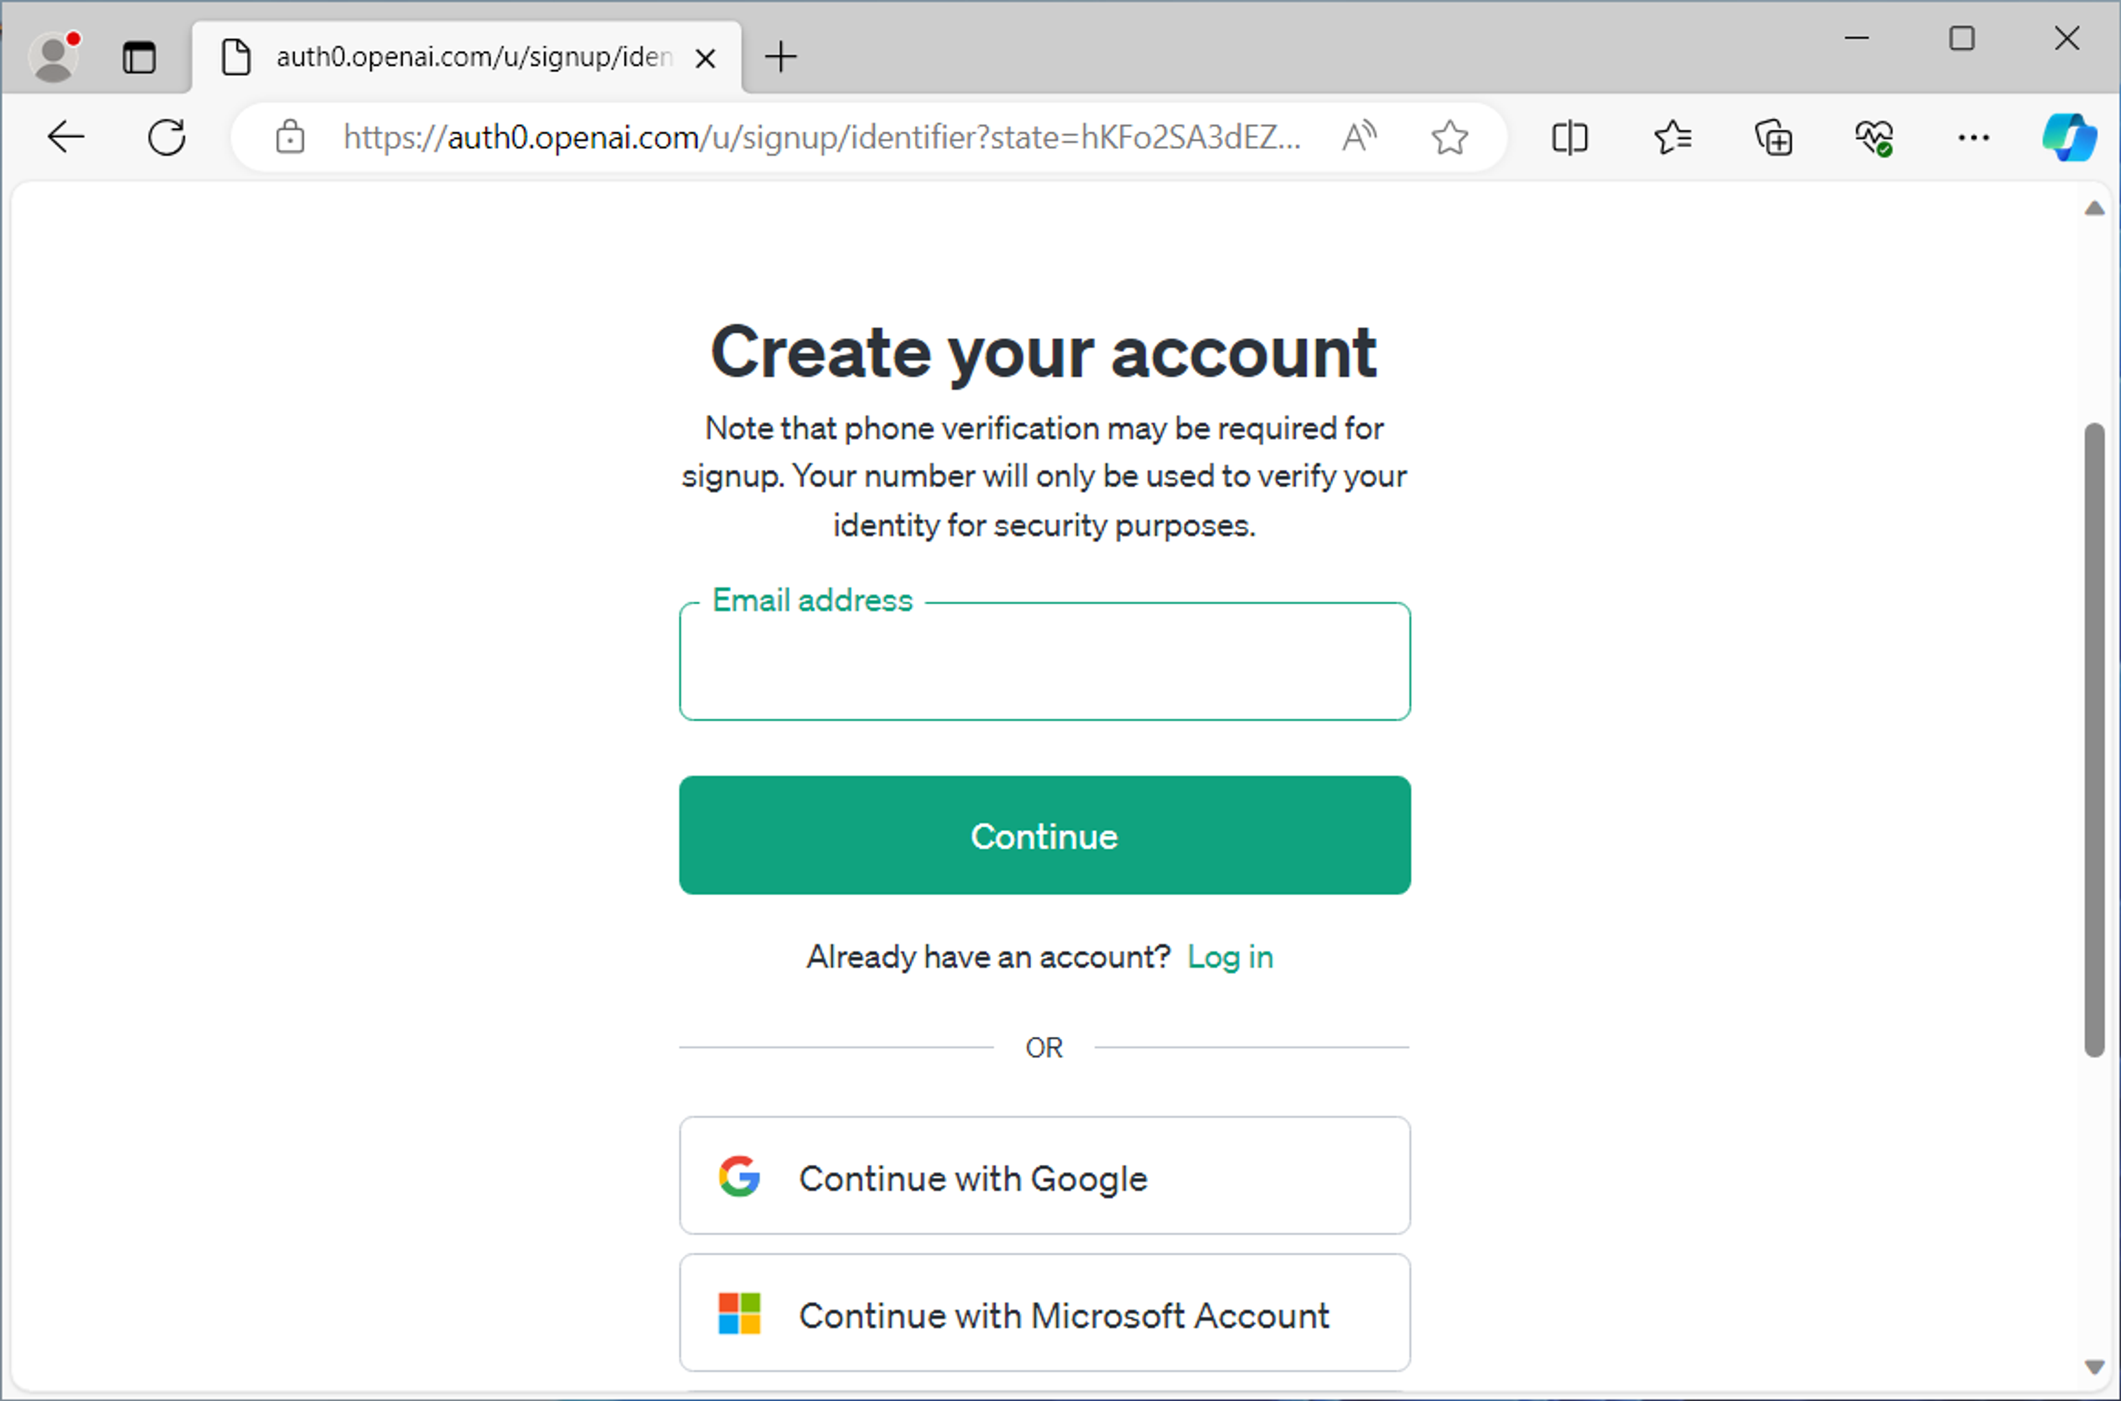Choose Continue with Google
This screenshot has height=1401, width=2121.
tap(1044, 1176)
